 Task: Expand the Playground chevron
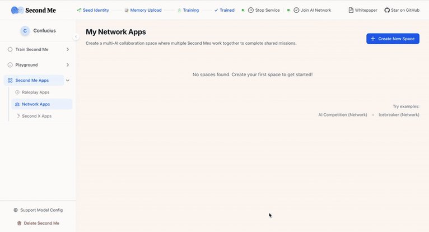pos(68,65)
